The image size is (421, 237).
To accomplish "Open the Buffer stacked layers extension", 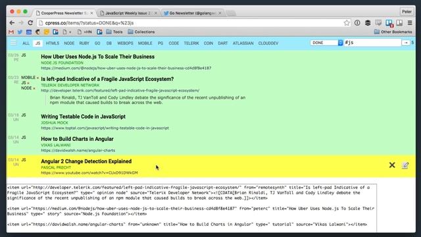I will [368, 23].
